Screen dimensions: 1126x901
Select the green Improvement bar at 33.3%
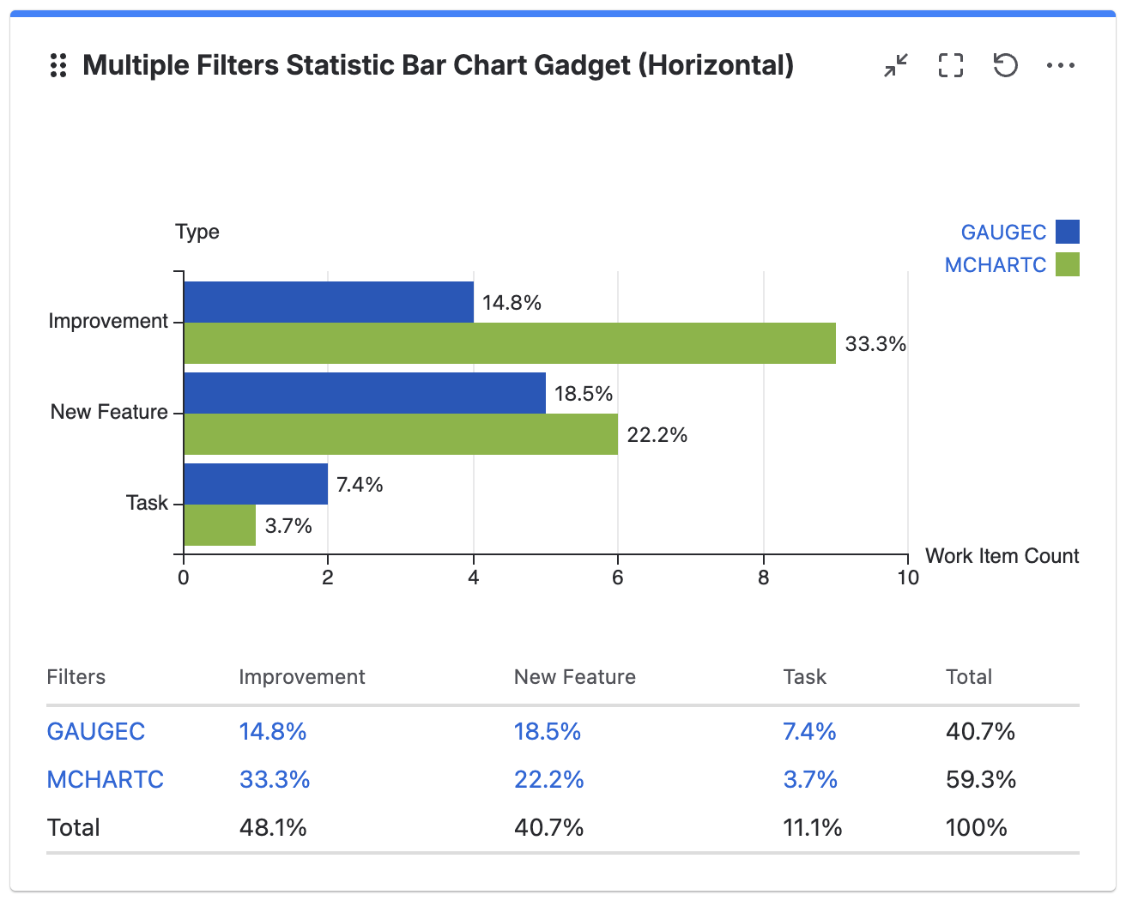point(510,343)
